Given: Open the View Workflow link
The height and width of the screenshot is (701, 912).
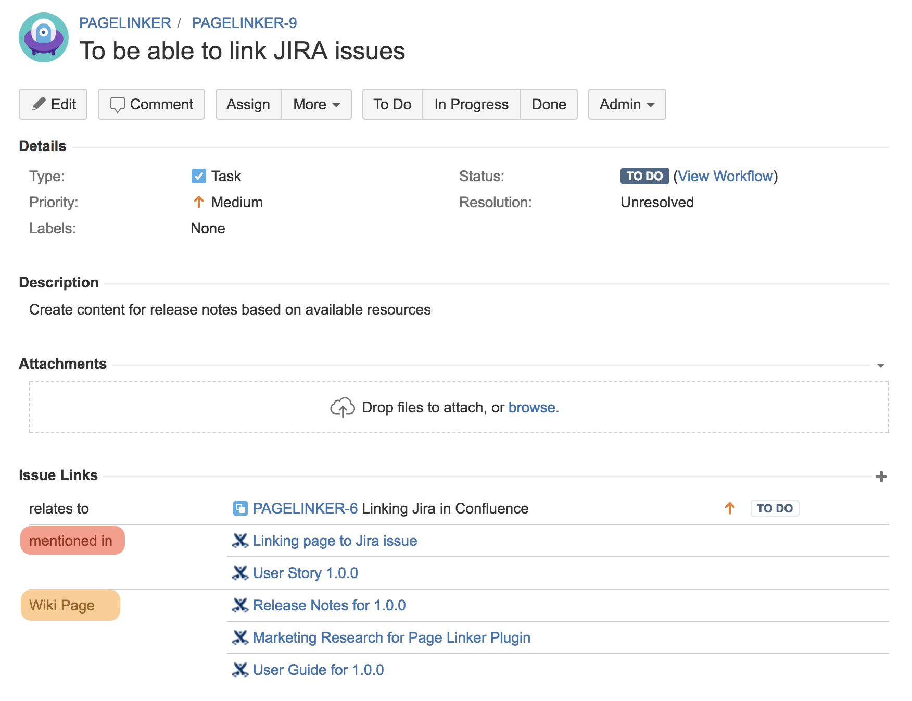Looking at the screenshot, I should point(726,176).
